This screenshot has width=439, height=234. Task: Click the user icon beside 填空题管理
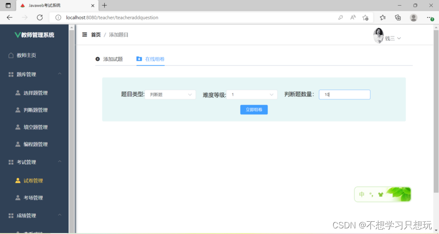point(18,127)
